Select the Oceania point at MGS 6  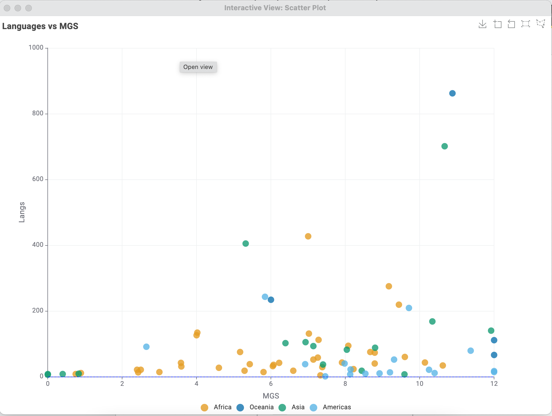[x=271, y=300]
